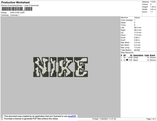This screenshot has width=157, height=121.
Task: Click the 'Production Worksheet' heading
Action: [15, 3]
